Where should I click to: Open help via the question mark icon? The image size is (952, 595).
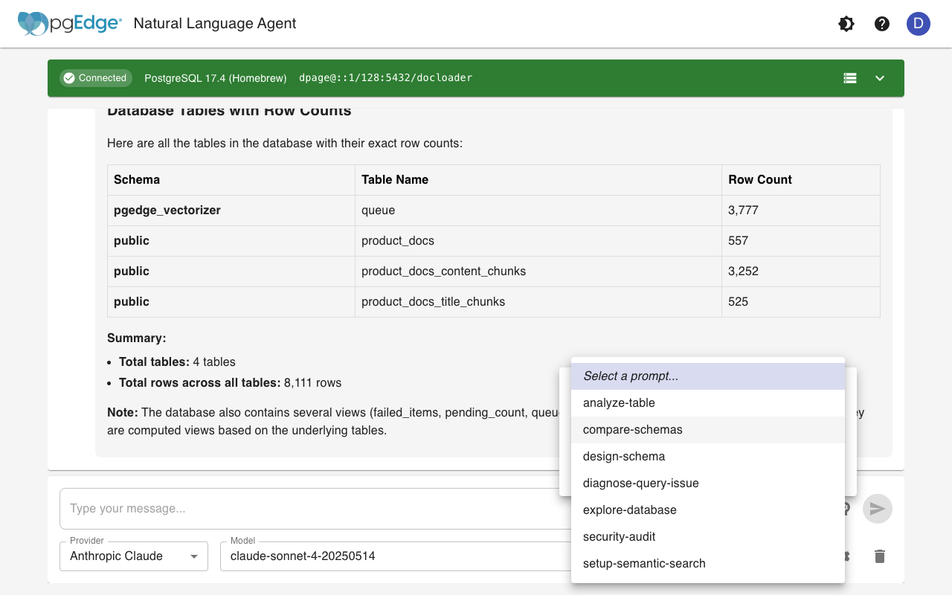[x=882, y=24]
